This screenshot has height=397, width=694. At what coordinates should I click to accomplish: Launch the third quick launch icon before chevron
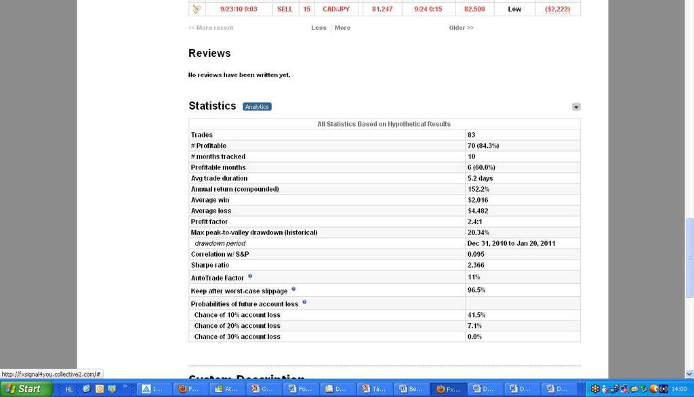113,389
